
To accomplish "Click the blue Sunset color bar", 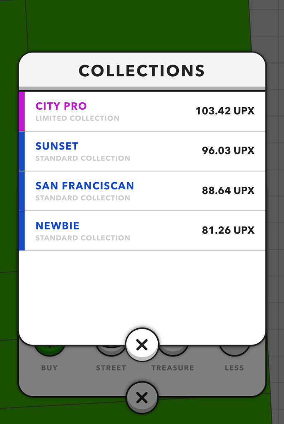I will (x=22, y=151).
